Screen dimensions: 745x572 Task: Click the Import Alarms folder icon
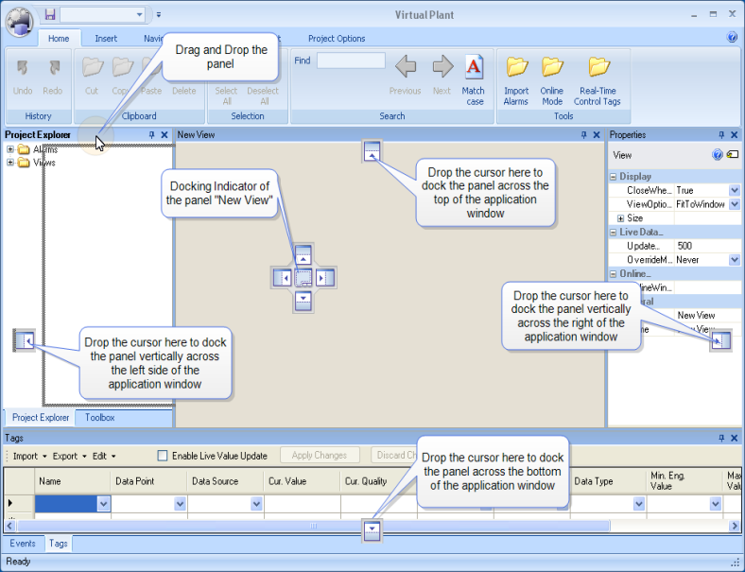coord(517,67)
